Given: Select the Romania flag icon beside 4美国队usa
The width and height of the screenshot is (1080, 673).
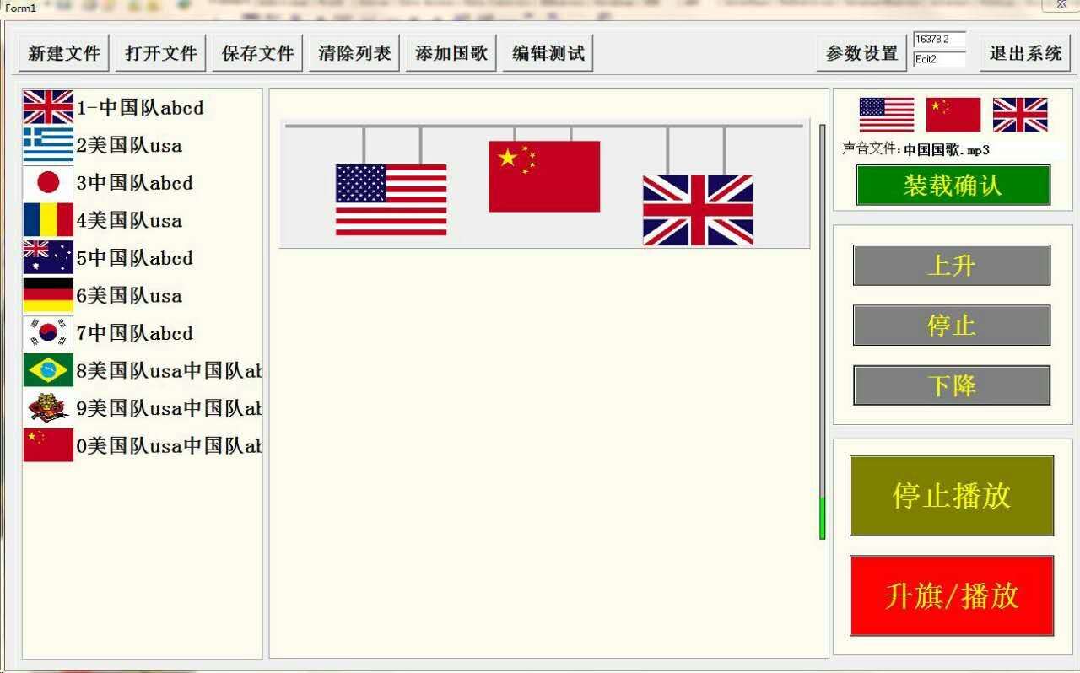Looking at the screenshot, I should point(48,219).
